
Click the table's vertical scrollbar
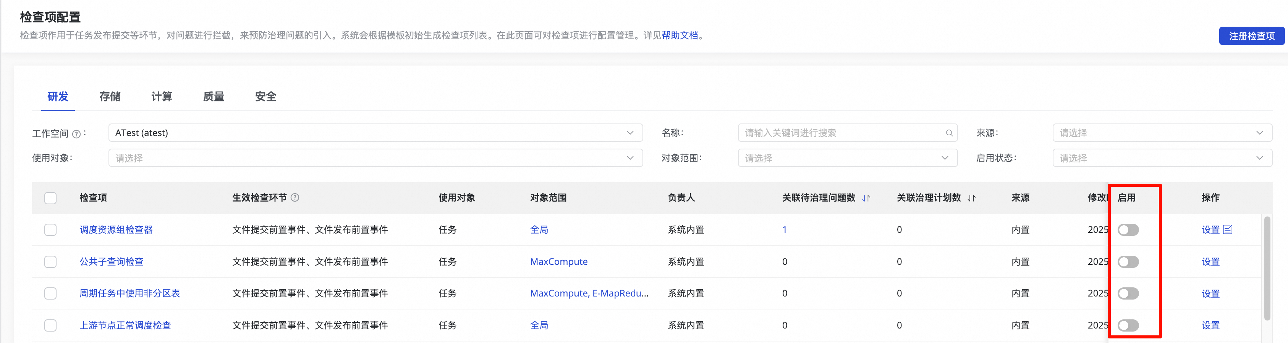1267,269
